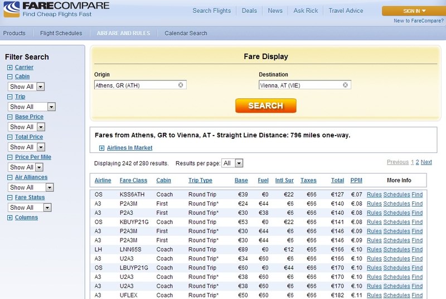This screenshot has width=446, height=299.
Task: Collapse the Cabin filter minus icon
Action: tap(9, 76)
